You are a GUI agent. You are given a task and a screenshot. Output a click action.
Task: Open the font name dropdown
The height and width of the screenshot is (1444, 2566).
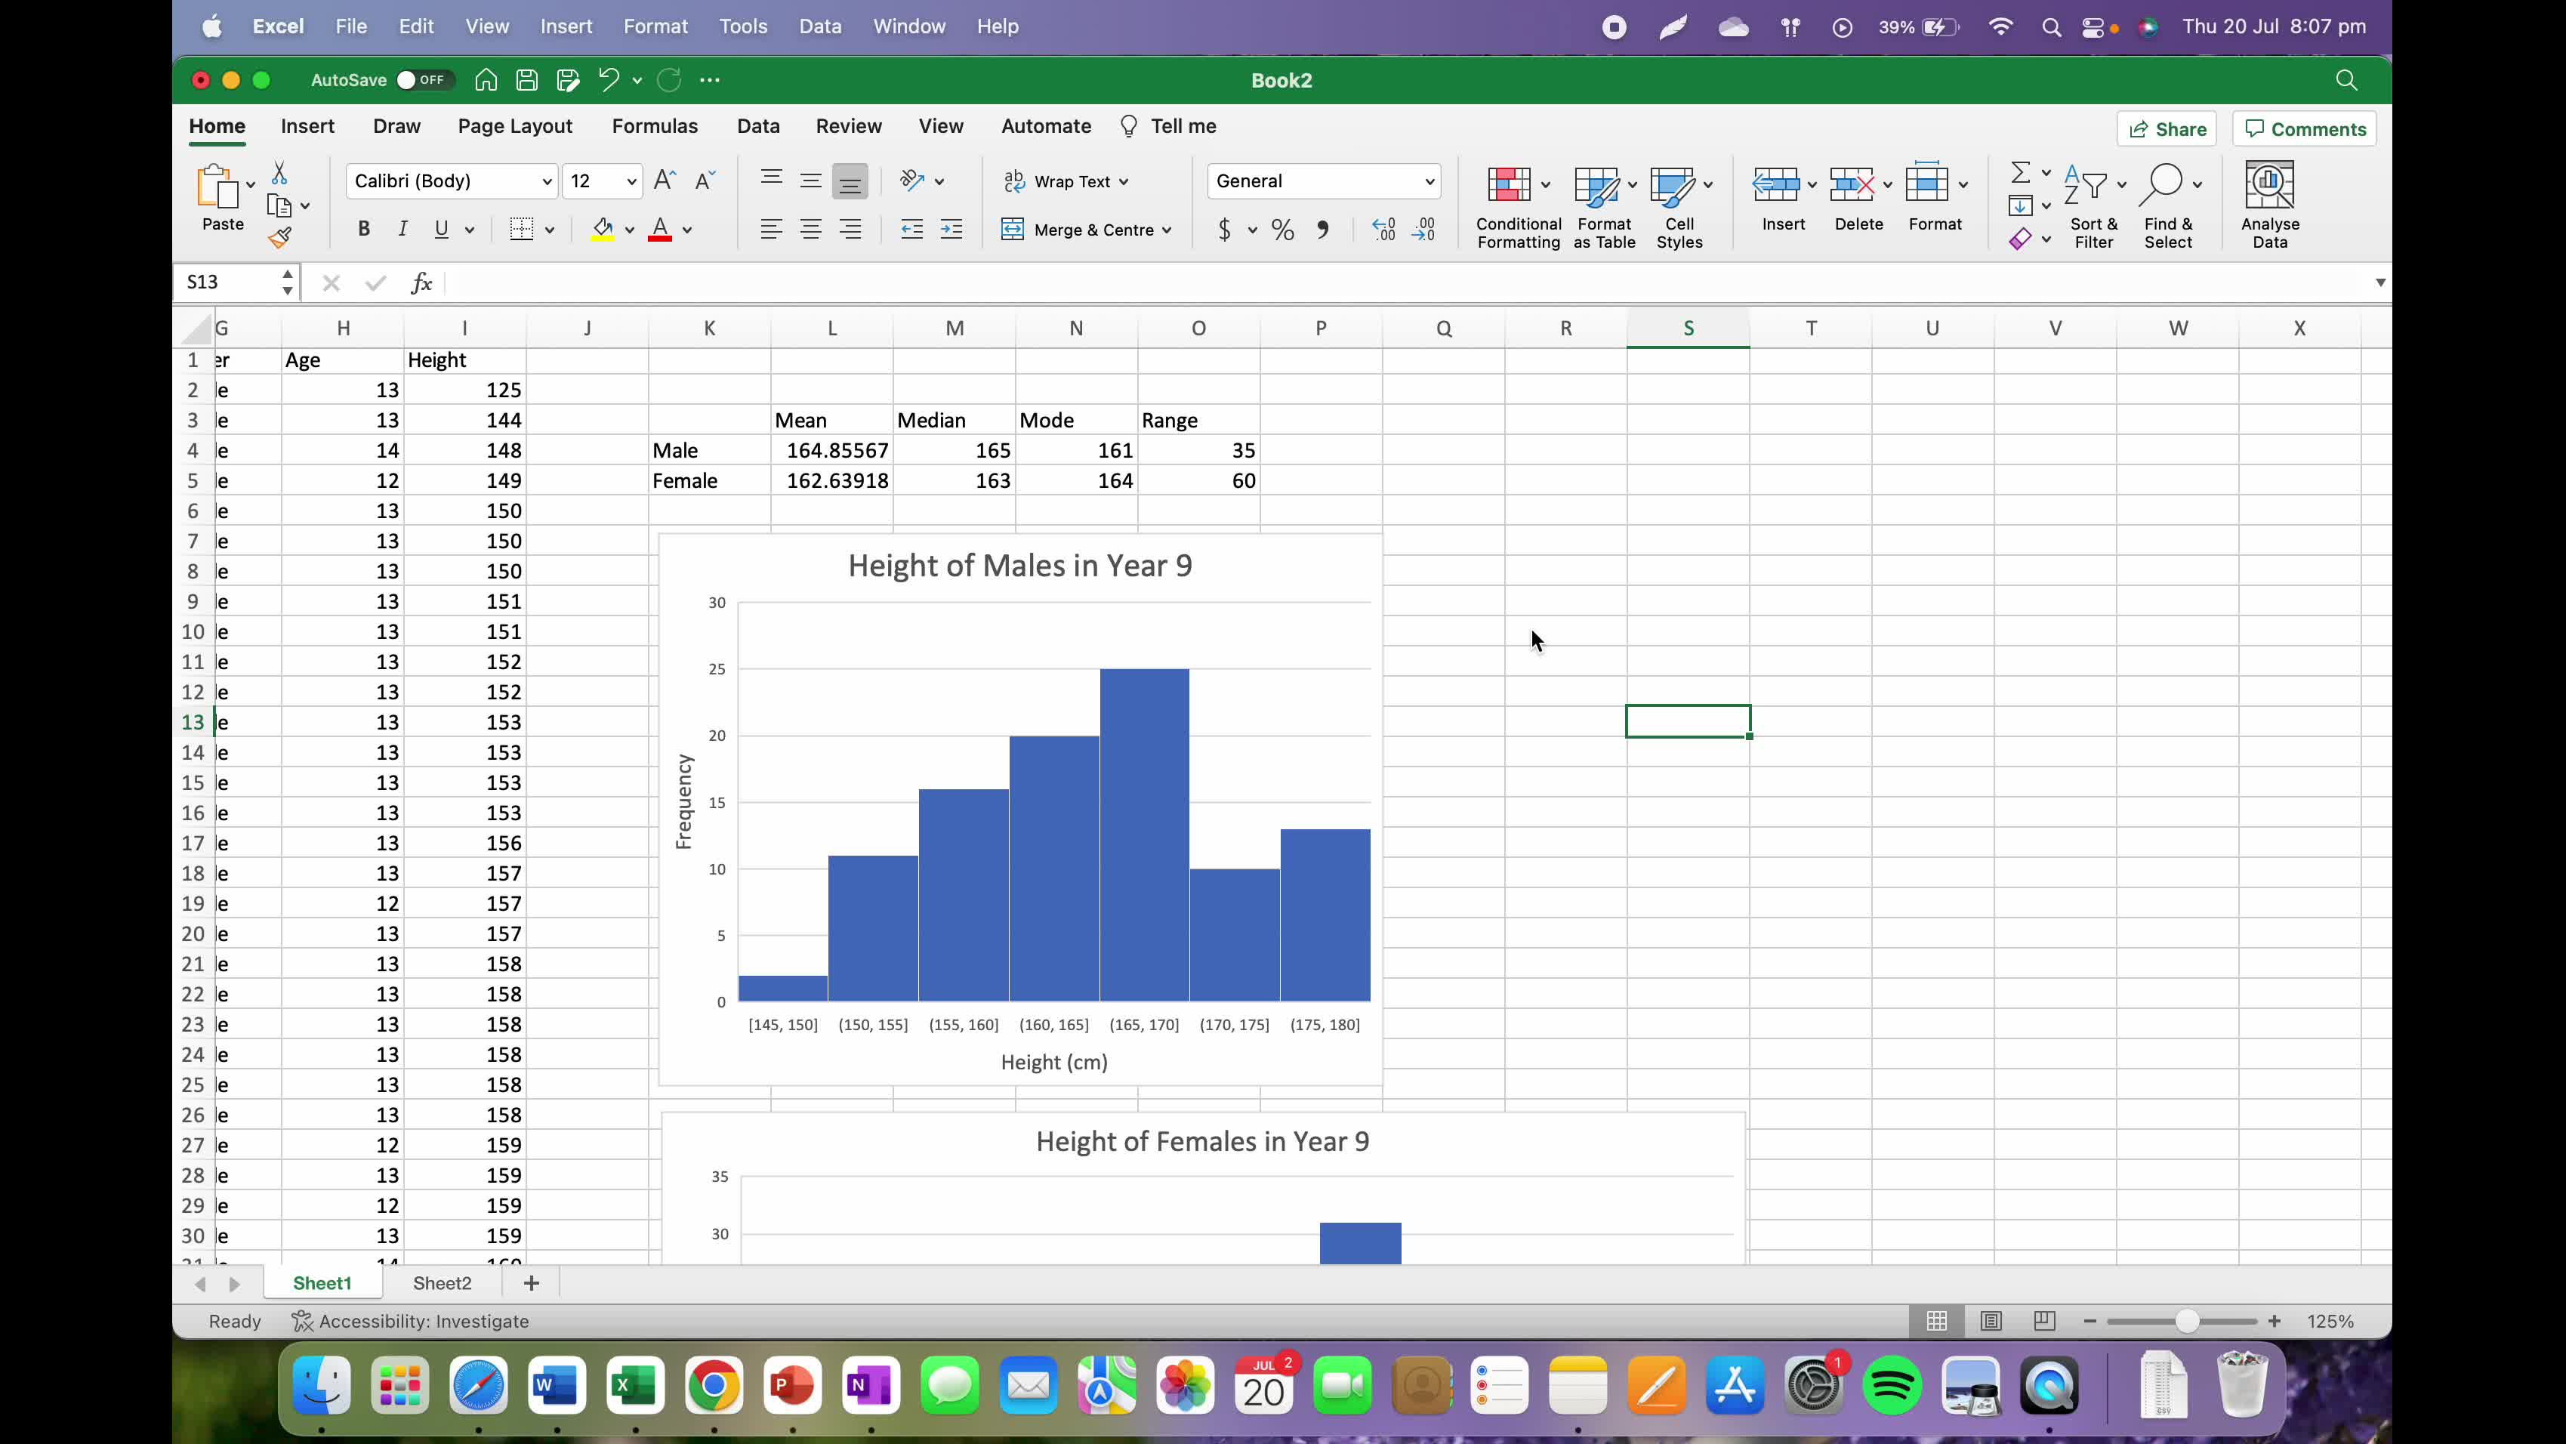(546, 180)
